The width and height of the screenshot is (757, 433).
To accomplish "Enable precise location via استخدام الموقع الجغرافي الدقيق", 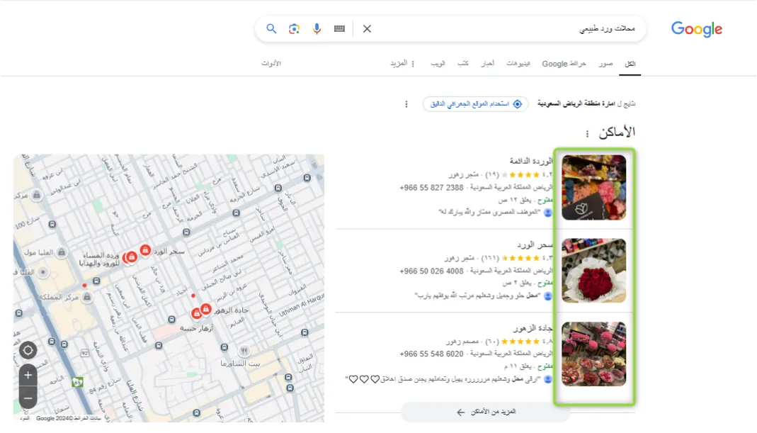I will [x=476, y=104].
